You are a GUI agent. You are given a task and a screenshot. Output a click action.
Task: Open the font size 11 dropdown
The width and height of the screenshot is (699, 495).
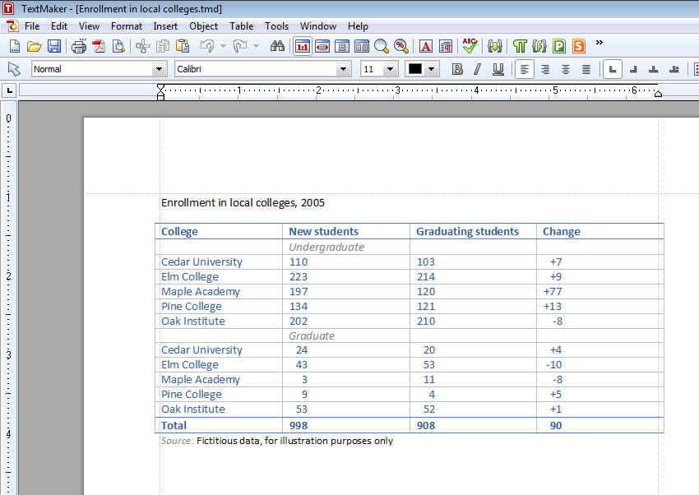[x=391, y=69]
